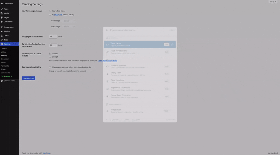280x155 pixels.
Task: Click the Comments bubble icon
Action: tap(2, 22)
